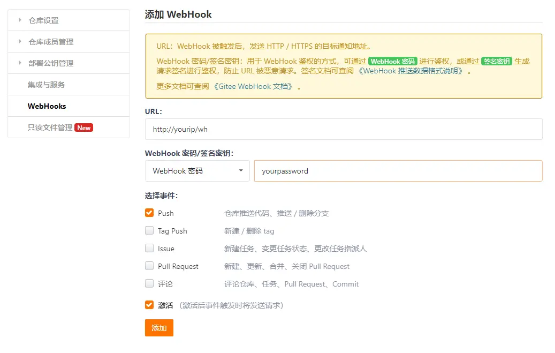555x353 pixels.
Task: Click description 新建、更新、合并、关闭 Pull Request
Action: tap(287, 267)
